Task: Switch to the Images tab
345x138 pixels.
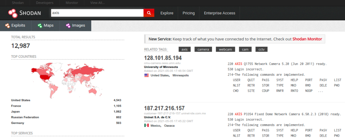Action: 75,26
